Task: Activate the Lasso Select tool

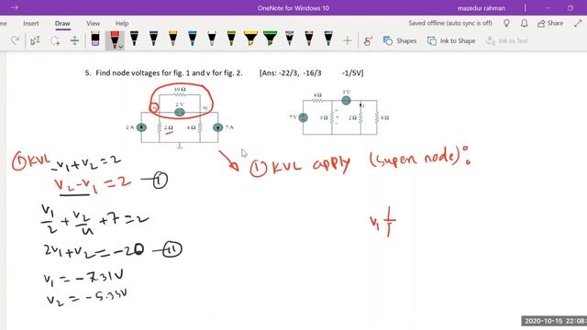Action: pyautogui.click(x=55, y=40)
